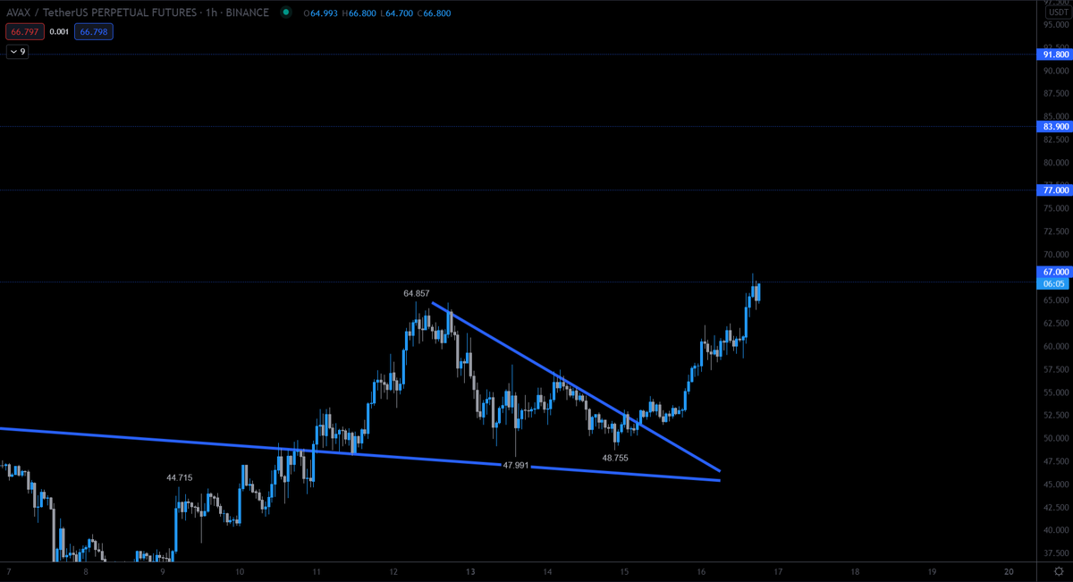1073x582 pixels.
Task: Open chart settings gear icon in the bottom-right corner
Action: [x=1058, y=570]
